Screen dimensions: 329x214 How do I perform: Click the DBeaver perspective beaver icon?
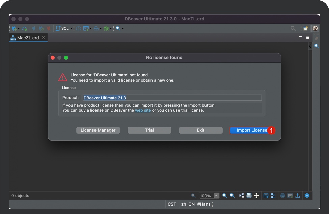[315, 29]
